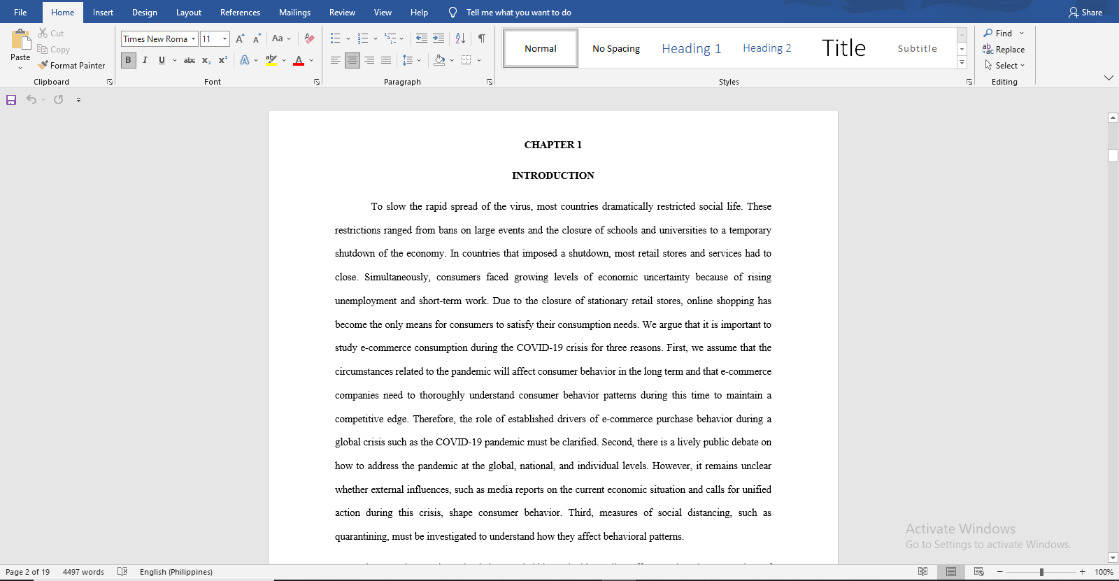The height and width of the screenshot is (581, 1119).
Task: Open Customize Quick Access Toolbar dropdown
Action: click(78, 100)
